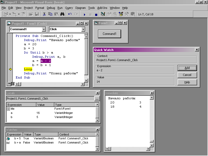
Task: Open the Properties Window toolbar icon
Action: [109, 14]
